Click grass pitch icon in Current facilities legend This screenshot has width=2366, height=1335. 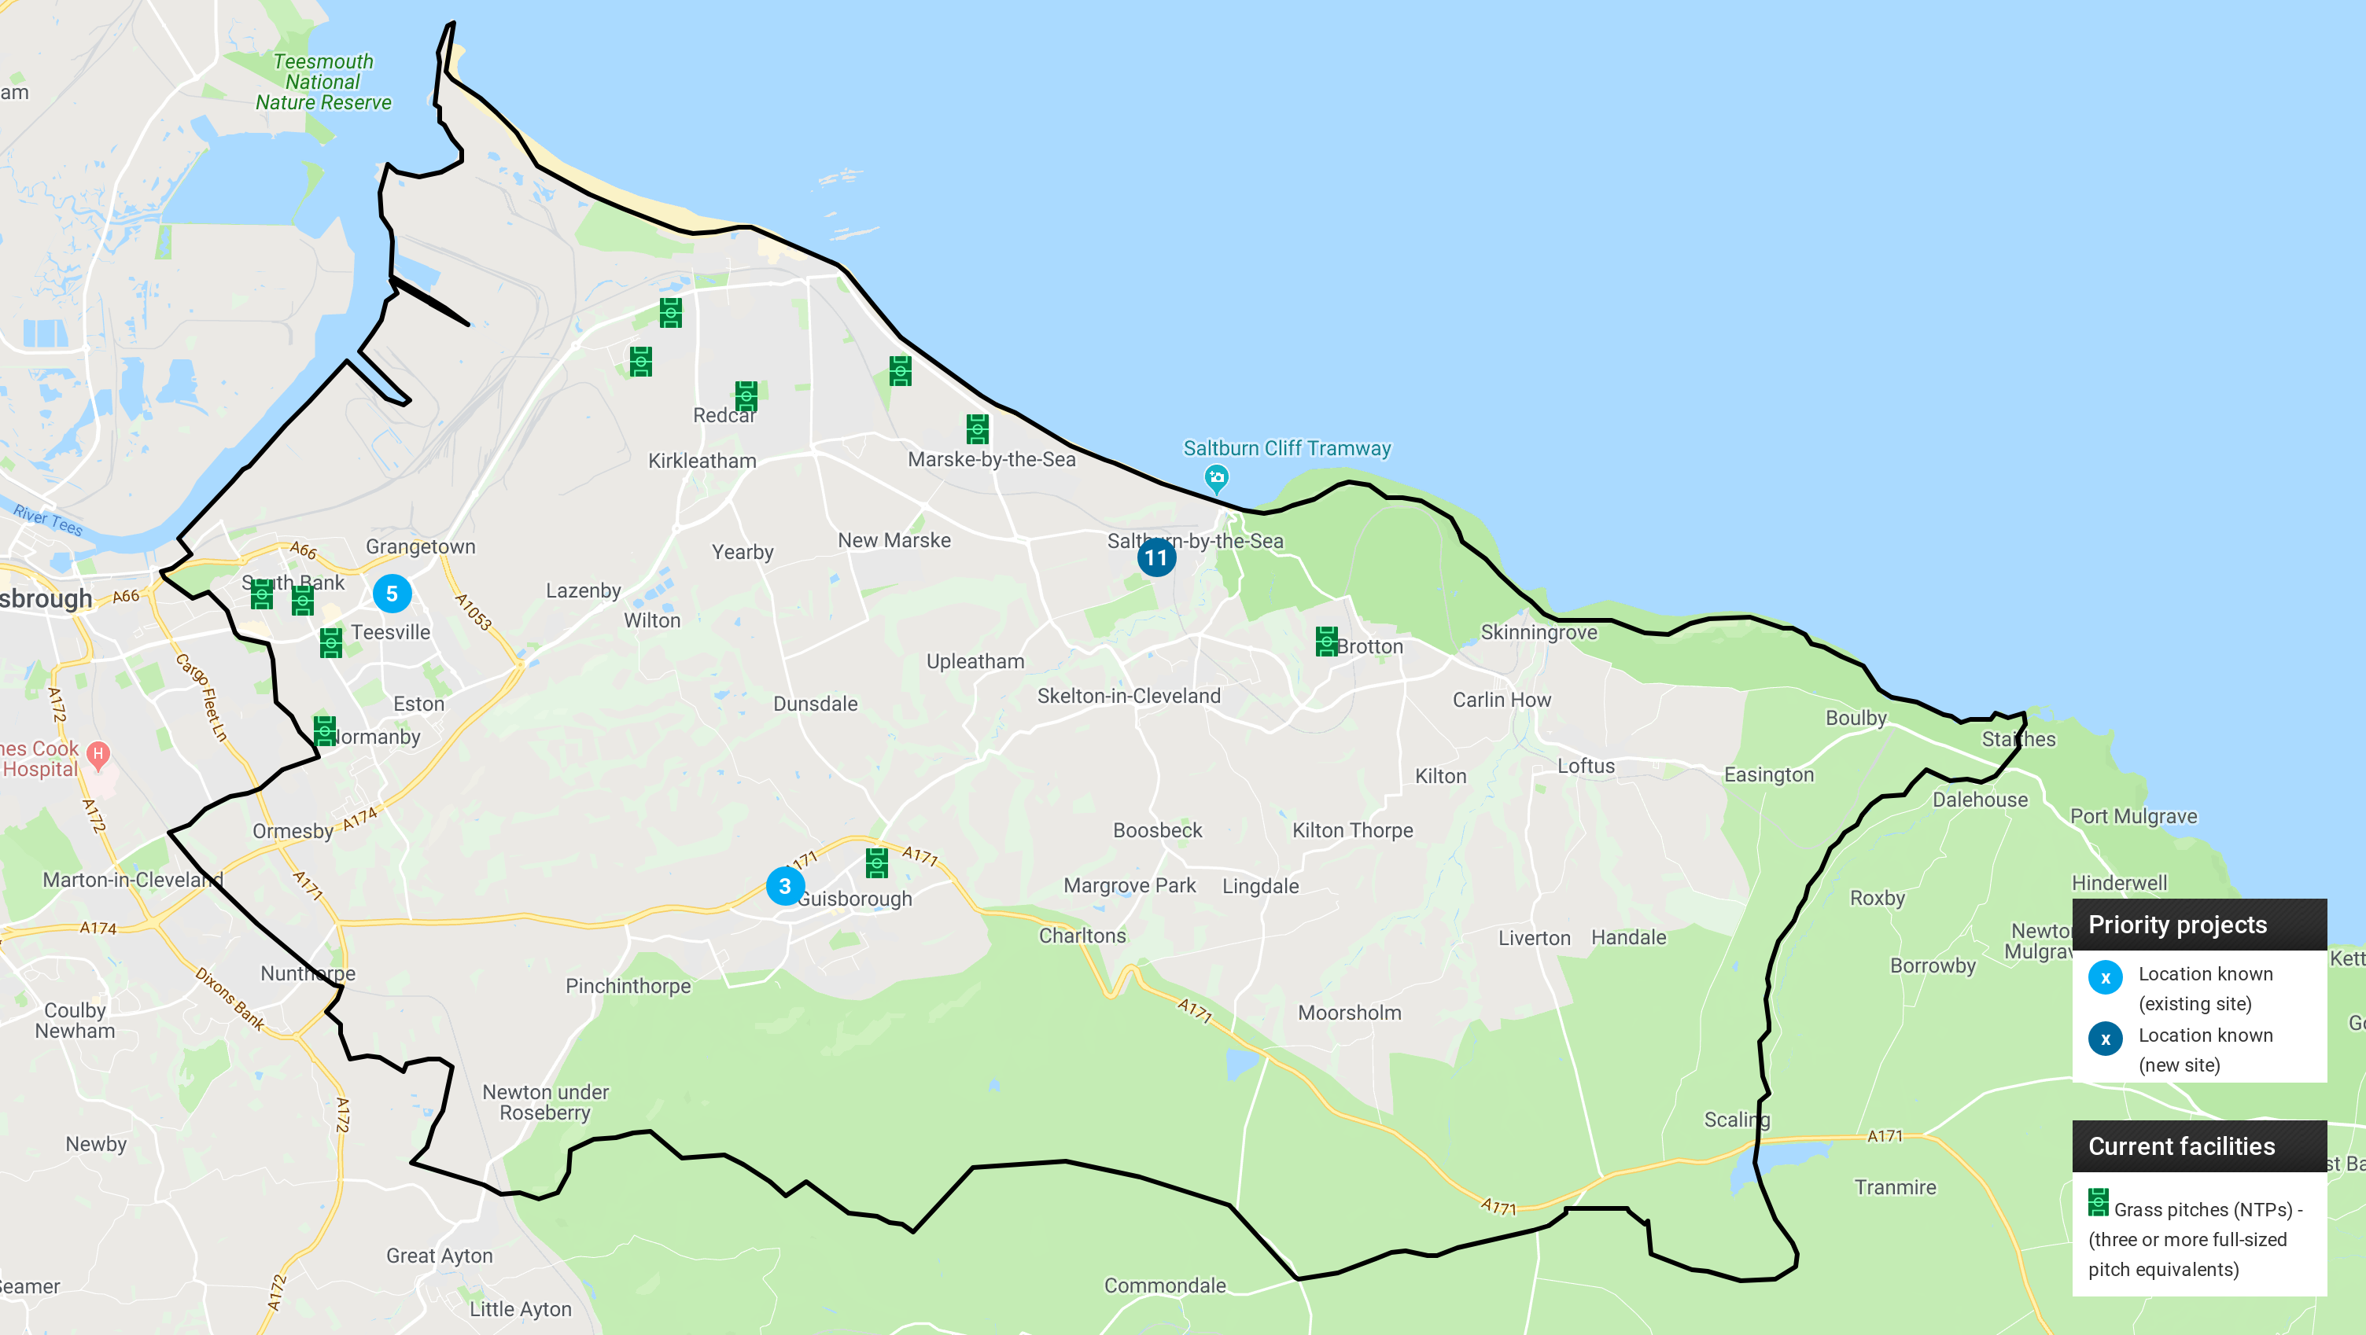[x=2098, y=1202]
